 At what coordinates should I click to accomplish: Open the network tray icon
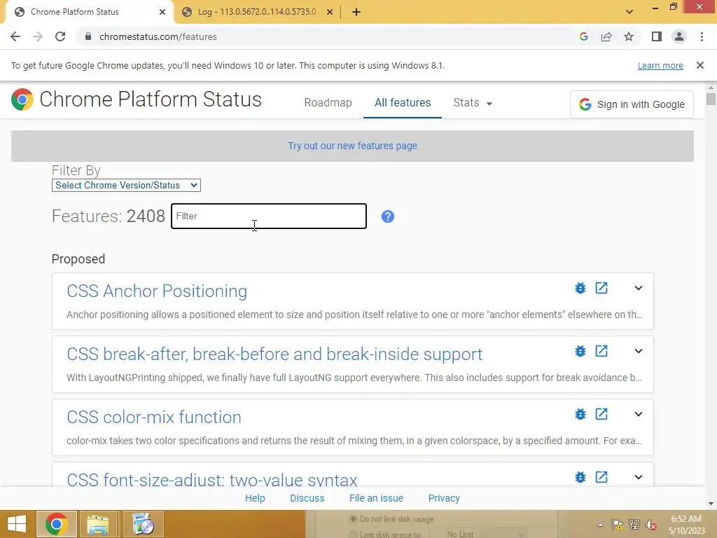(634, 525)
